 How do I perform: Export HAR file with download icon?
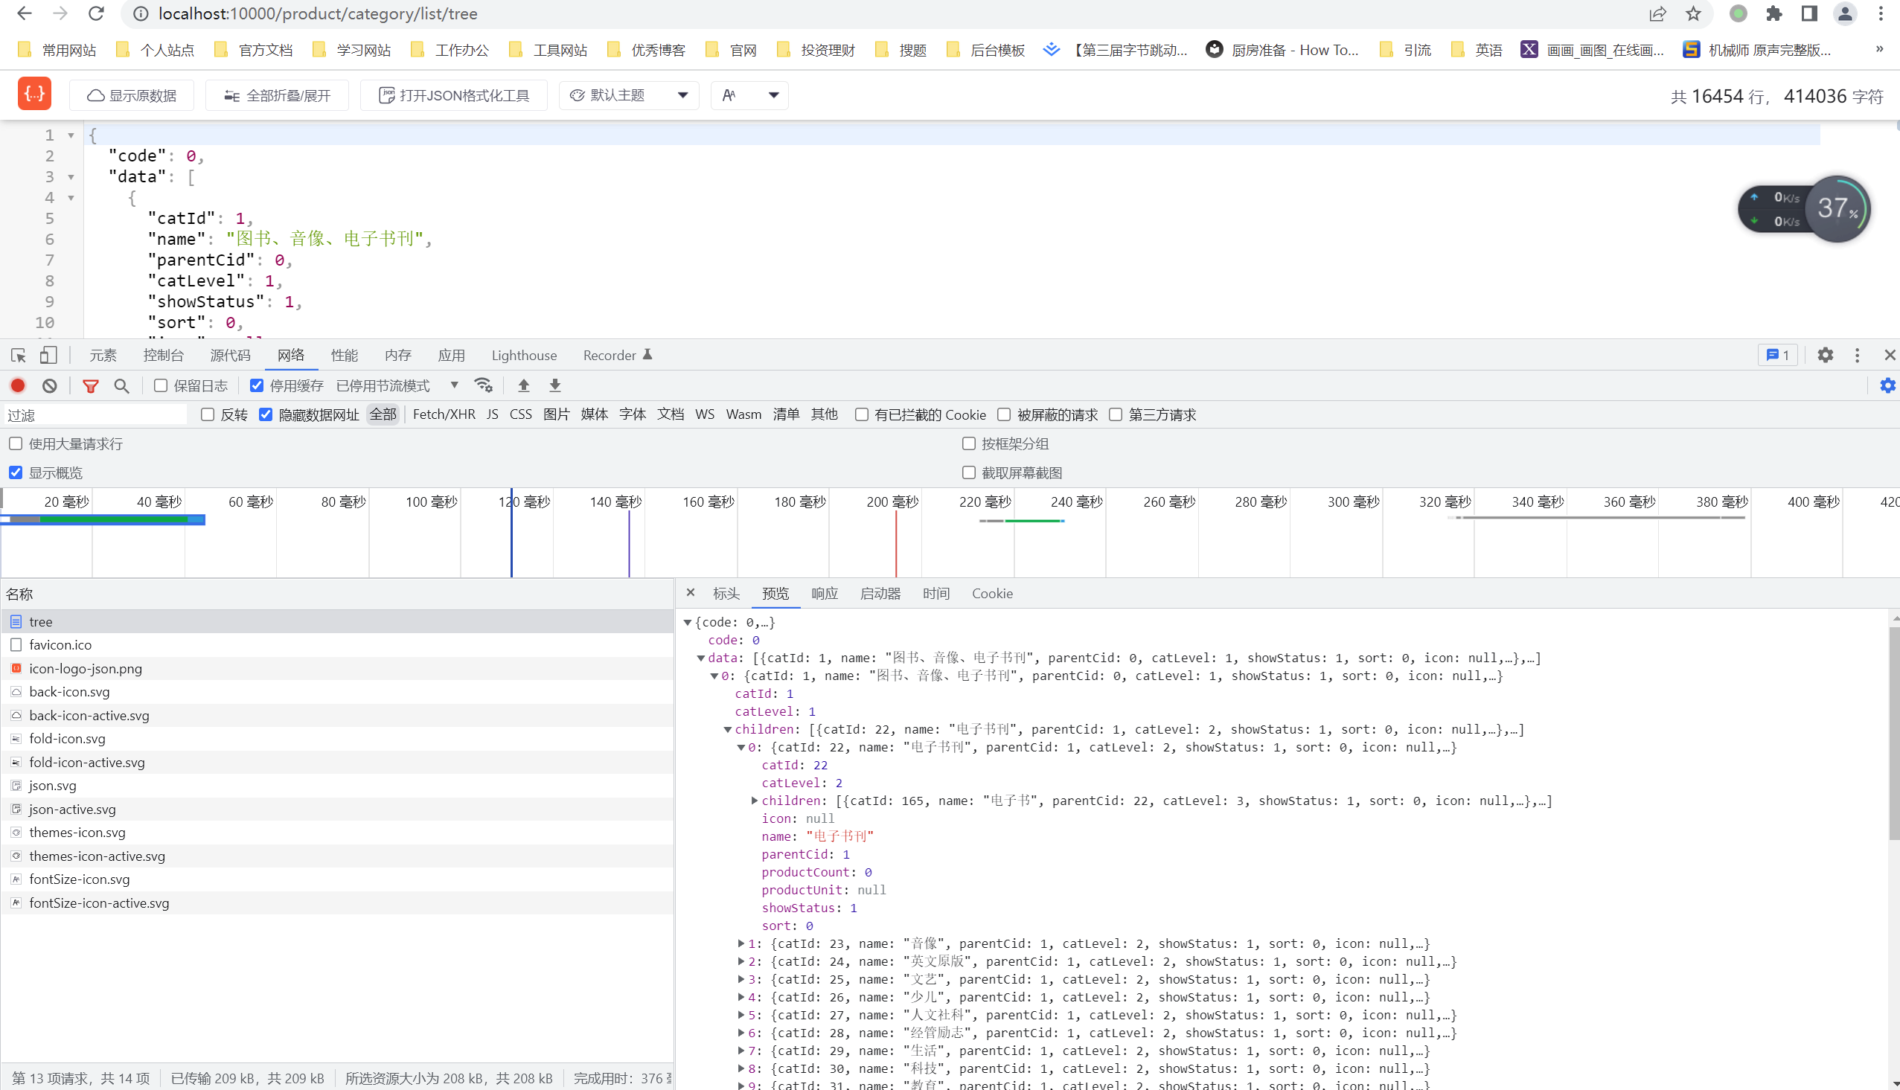coord(554,385)
